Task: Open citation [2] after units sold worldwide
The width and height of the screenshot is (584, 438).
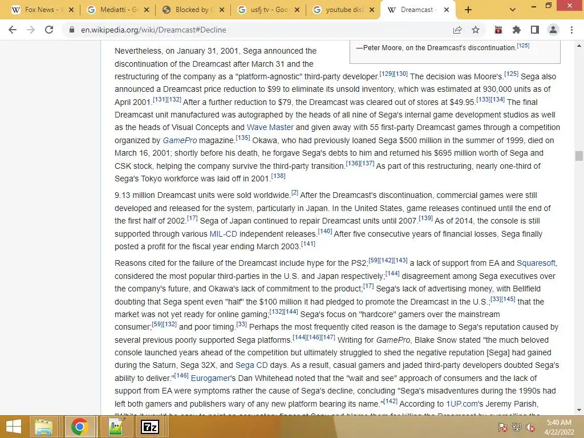Action: click(295, 193)
